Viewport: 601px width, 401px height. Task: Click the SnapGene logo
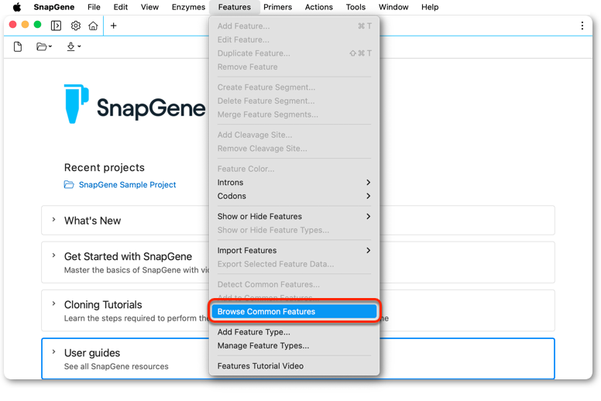click(135, 104)
